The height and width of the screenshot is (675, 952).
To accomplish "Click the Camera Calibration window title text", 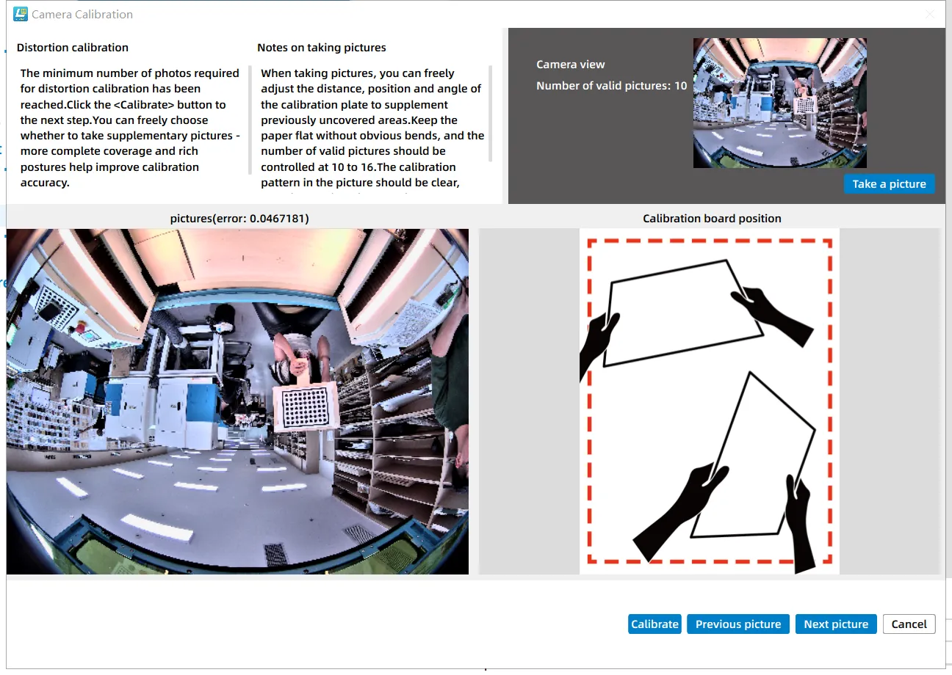I will 82,14.
